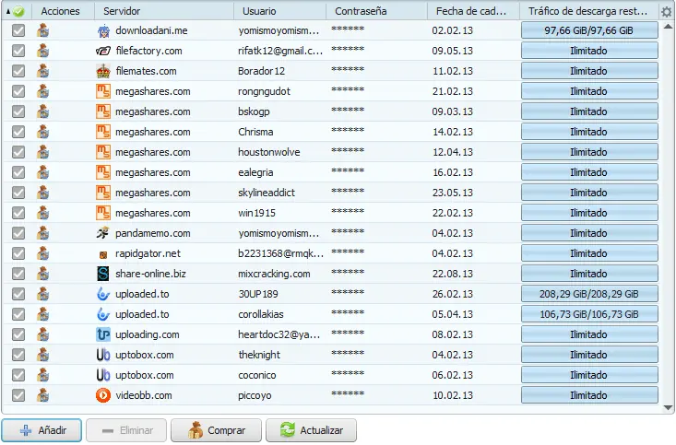Click the filemates.com crown icon
This screenshot has height=445, width=676.
click(x=103, y=71)
